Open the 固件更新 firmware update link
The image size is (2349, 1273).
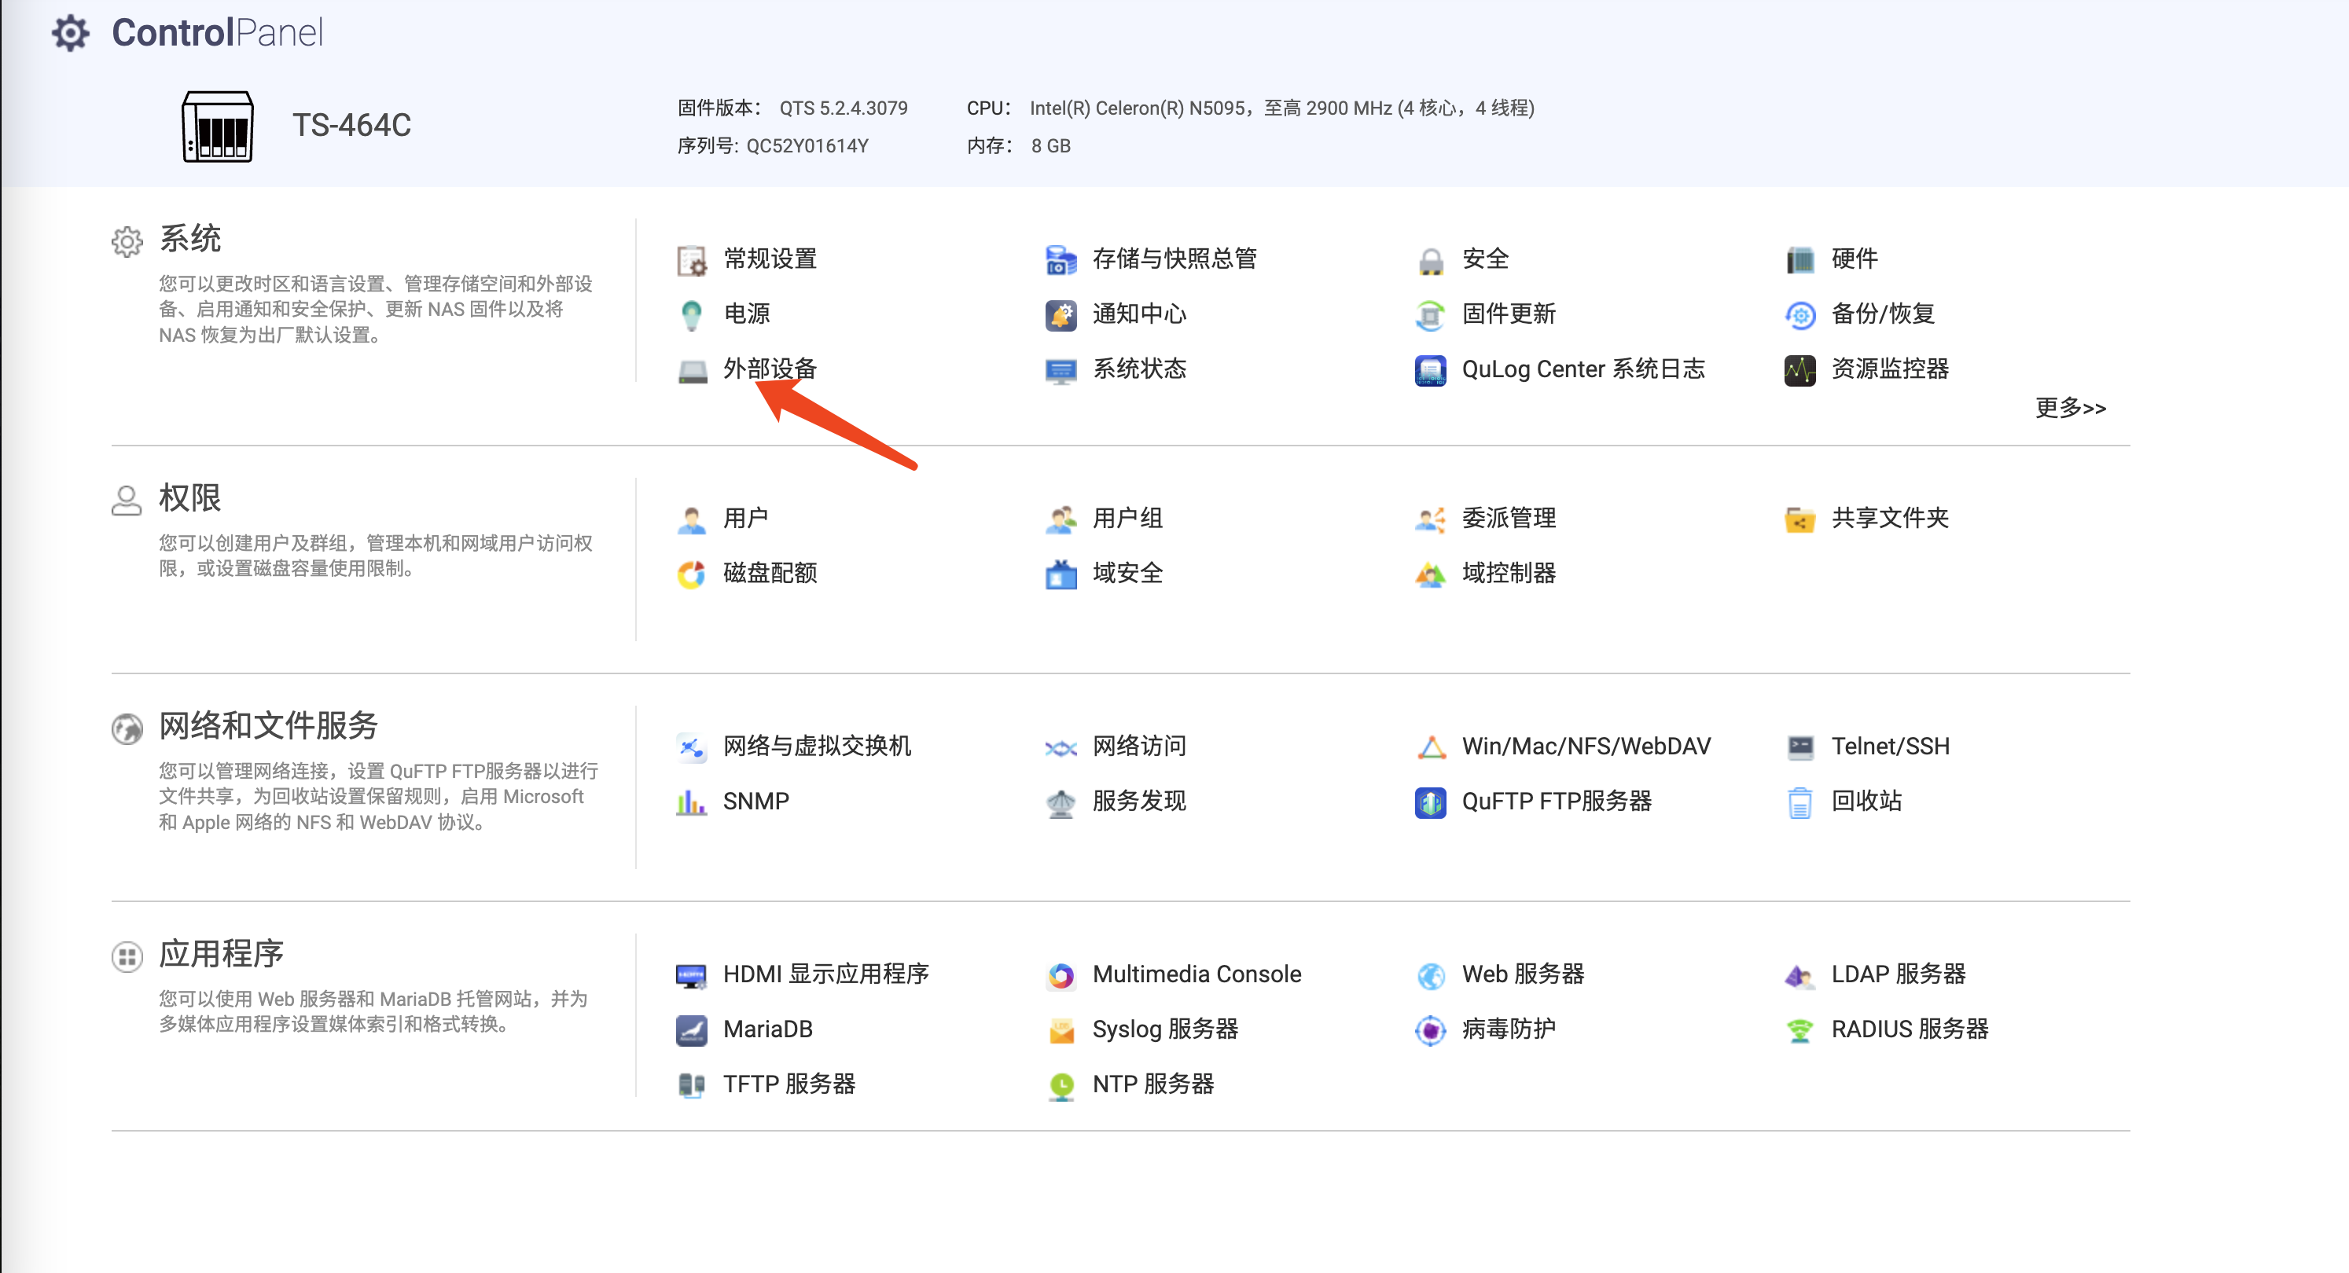pos(1509,314)
